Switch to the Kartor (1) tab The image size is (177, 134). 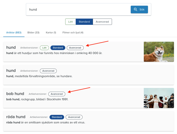[x=51, y=33]
